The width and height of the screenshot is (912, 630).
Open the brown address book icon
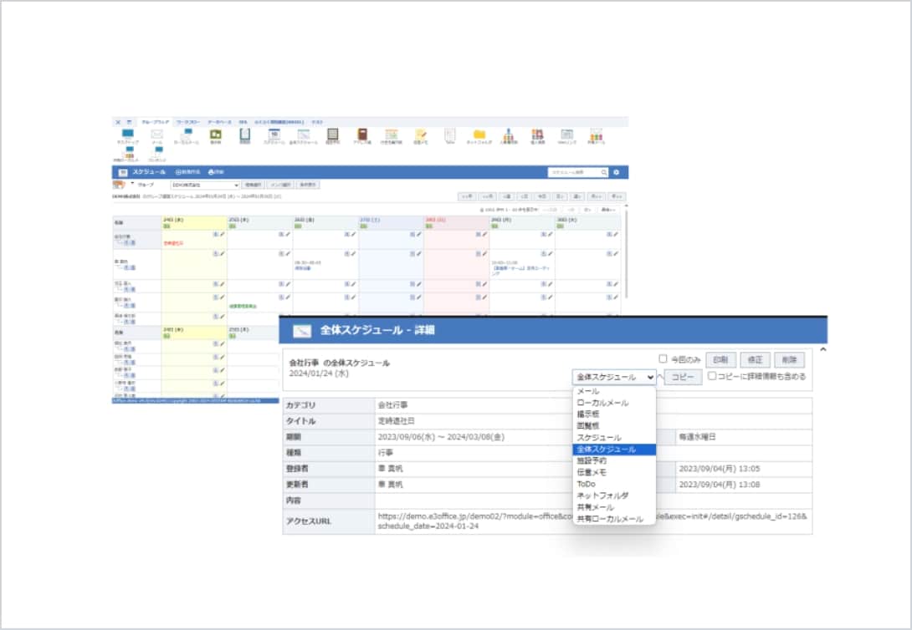click(361, 135)
